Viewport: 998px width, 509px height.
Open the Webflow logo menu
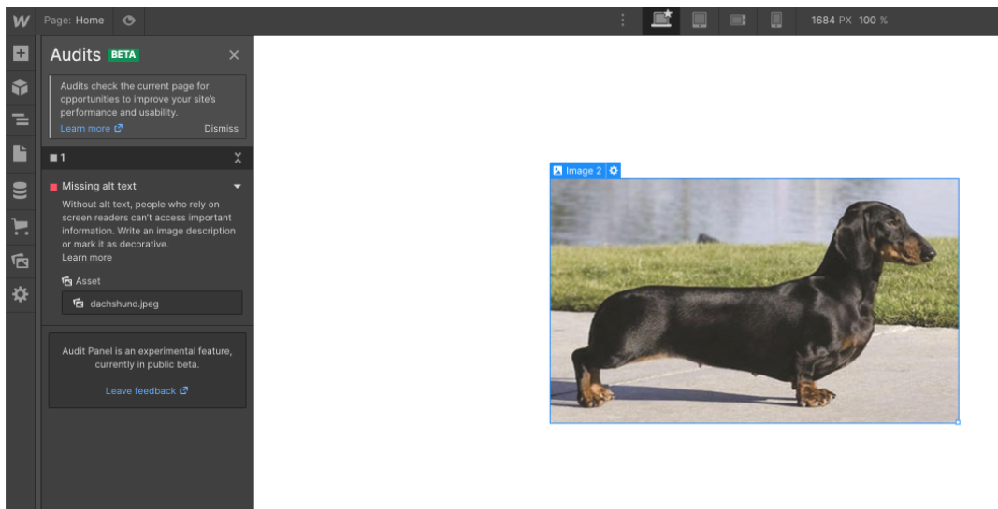[21, 21]
